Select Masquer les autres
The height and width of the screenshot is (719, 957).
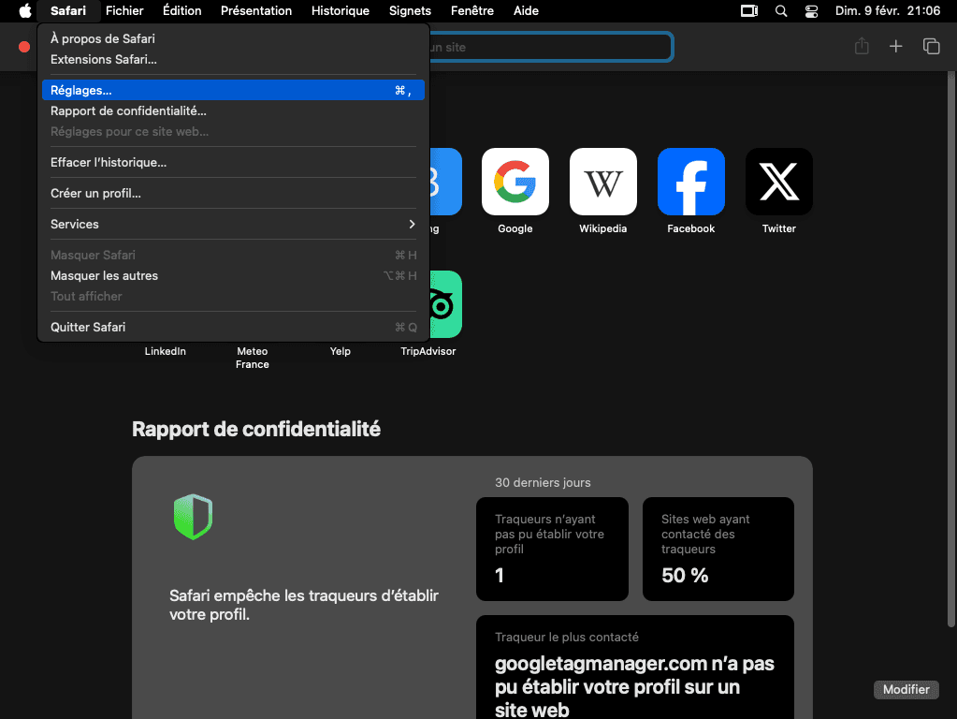233,275
